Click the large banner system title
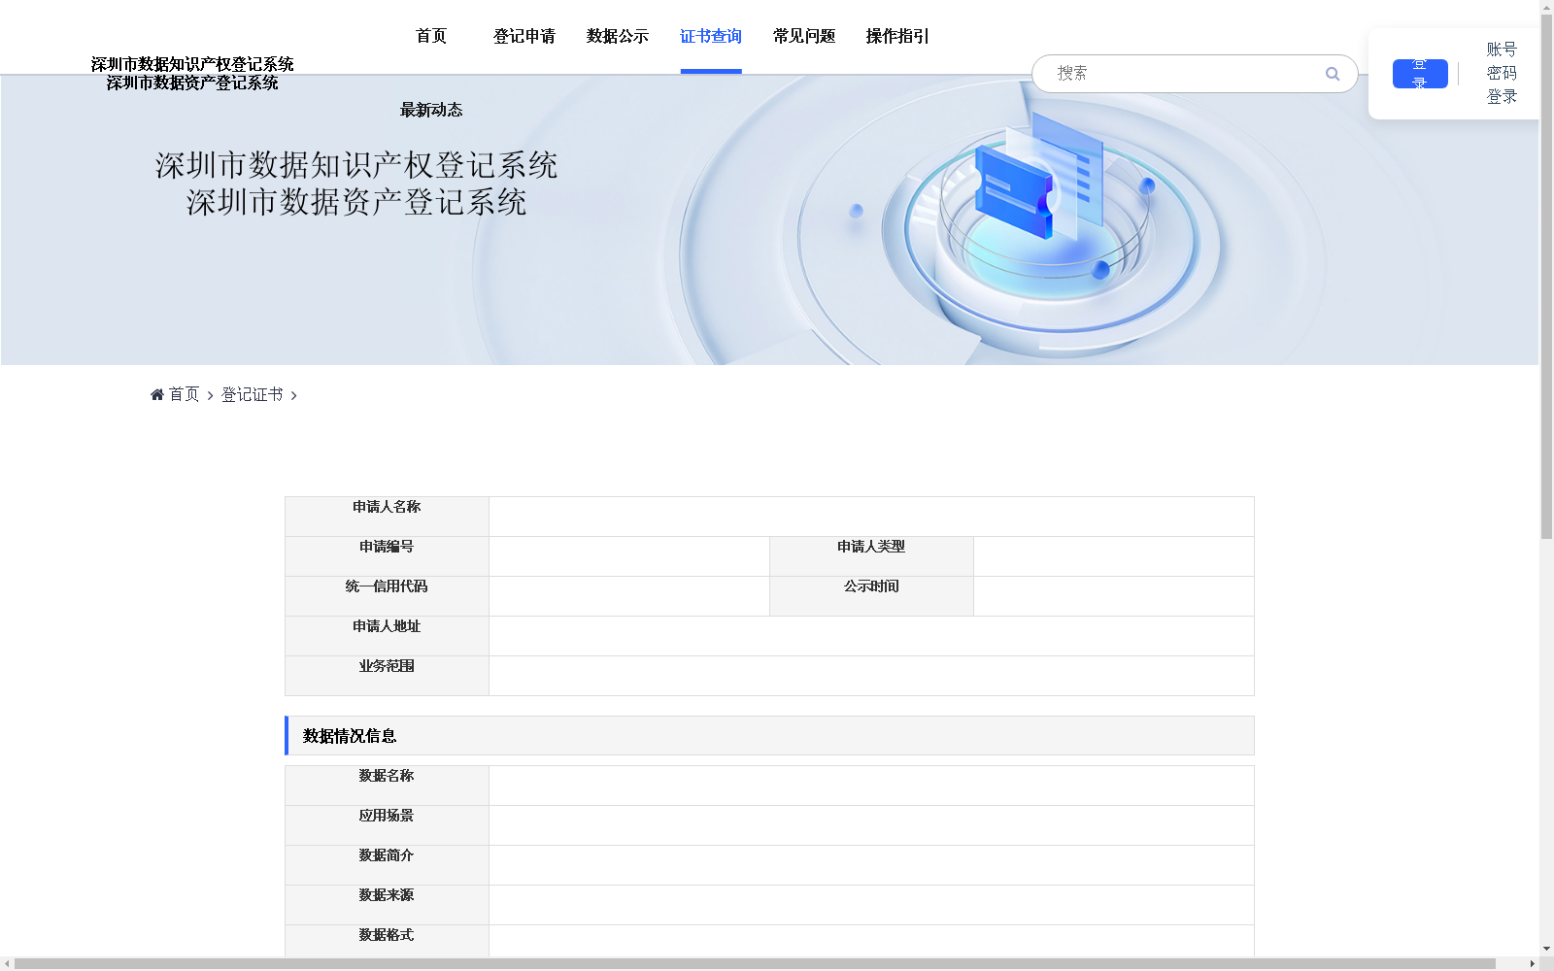 pos(356,184)
